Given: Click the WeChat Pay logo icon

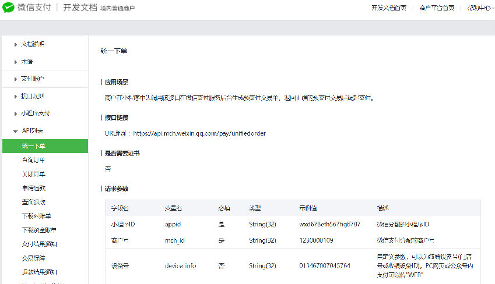Looking at the screenshot, I should pos(9,8).
